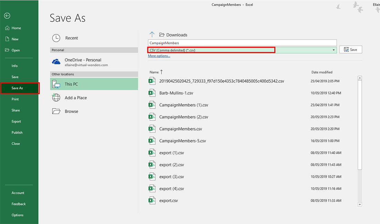Go up one folder level arrow
The height and width of the screenshot is (224, 380).
coord(152,34)
